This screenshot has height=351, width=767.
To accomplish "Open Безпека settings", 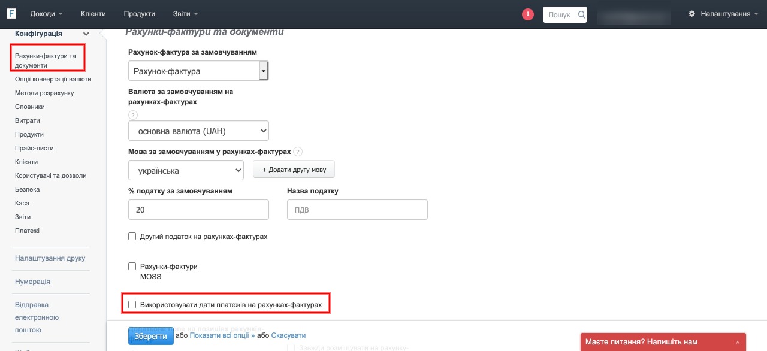I will [x=28, y=189].
